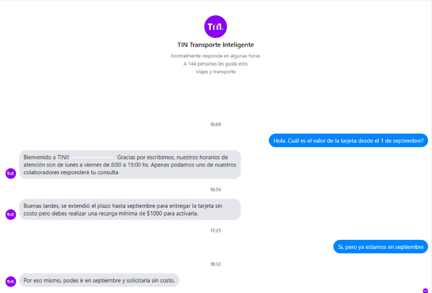The width and height of the screenshot is (432, 293).
Task: Click the large TIN profile logo
Action: click(216, 27)
